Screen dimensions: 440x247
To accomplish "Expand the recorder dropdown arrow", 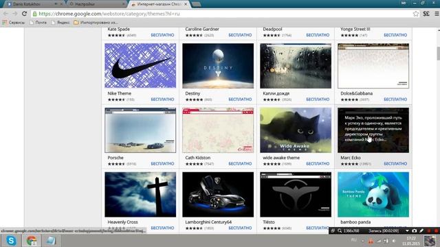I will pos(407,231).
